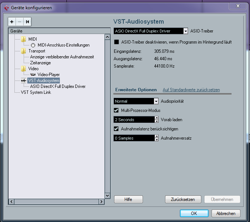Select Anzeige verbleibender Aufnahmezeit entry

click(x=62, y=57)
